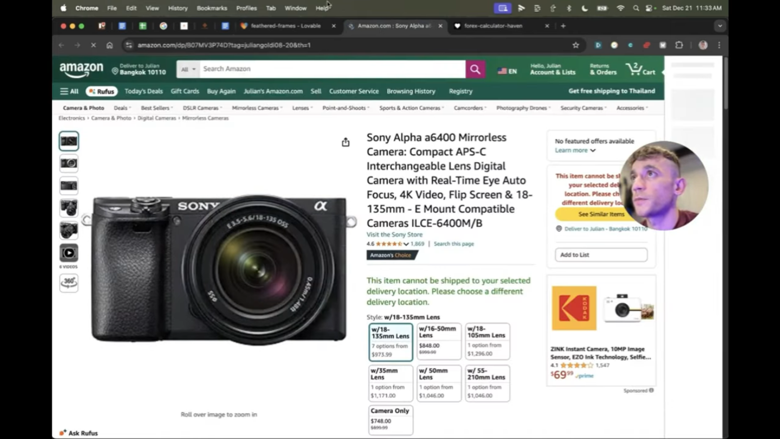This screenshot has height=439, width=780.
Task: Open the Lenses nav dropdown
Action: coord(302,108)
